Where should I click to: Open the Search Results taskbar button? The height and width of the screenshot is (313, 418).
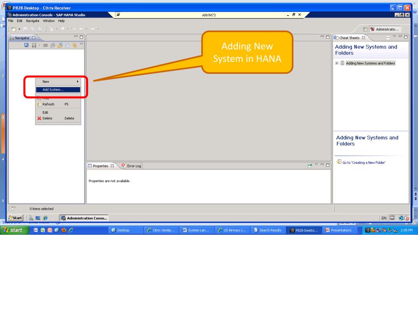click(x=268, y=230)
